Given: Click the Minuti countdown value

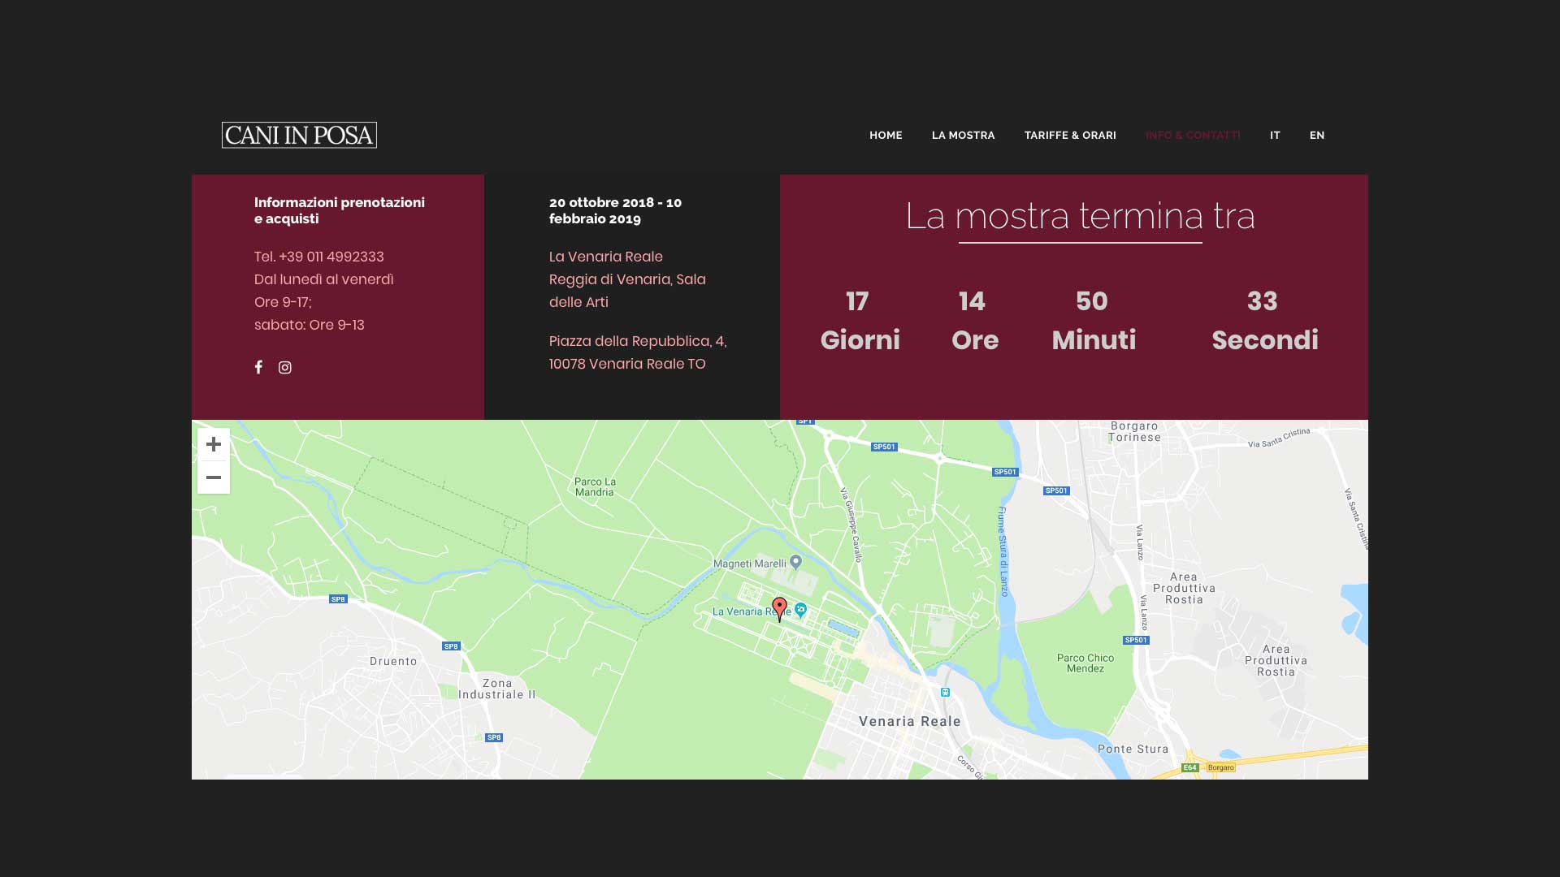Looking at the screenshot, I should 1092,301.
